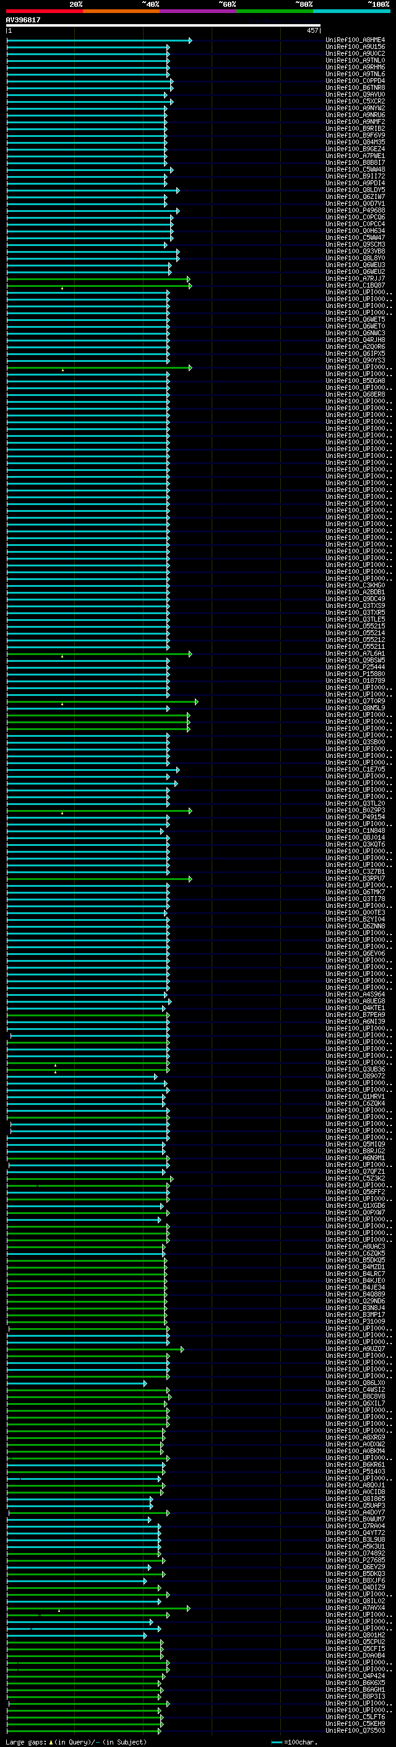
Task: Select label UniRef100_B4MZD1
Action: click(355, 1267)
